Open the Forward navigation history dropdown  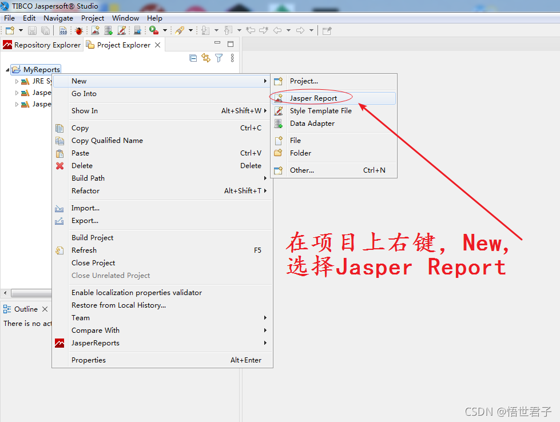(311, 31)
